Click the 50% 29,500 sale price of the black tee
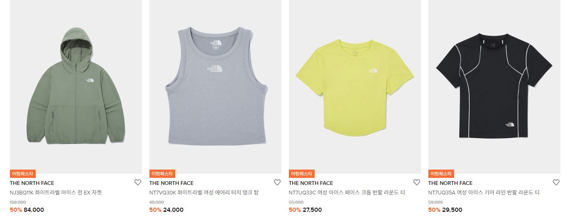The width and height of the screenshot is (567, 218). click(445, 210)
